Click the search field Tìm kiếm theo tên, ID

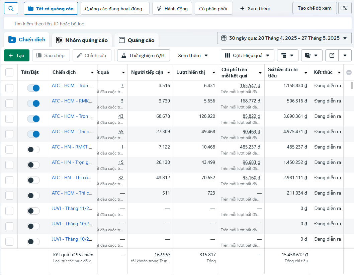coord(178,24)
